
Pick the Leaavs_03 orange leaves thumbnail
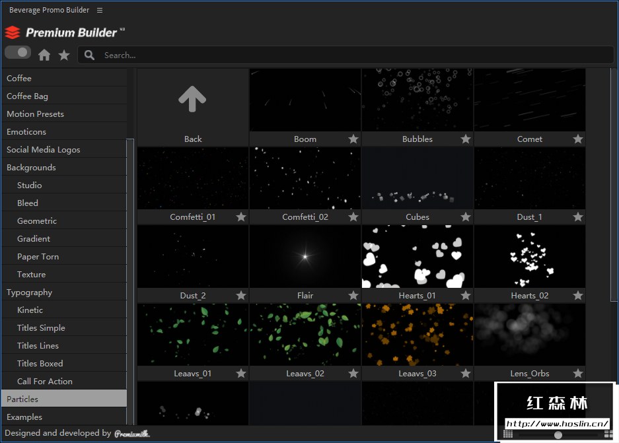tap(418, 335)
